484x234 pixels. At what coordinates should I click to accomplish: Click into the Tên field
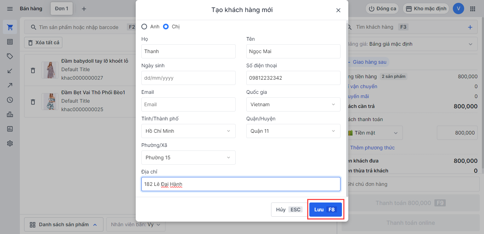[x=293, y=51]
